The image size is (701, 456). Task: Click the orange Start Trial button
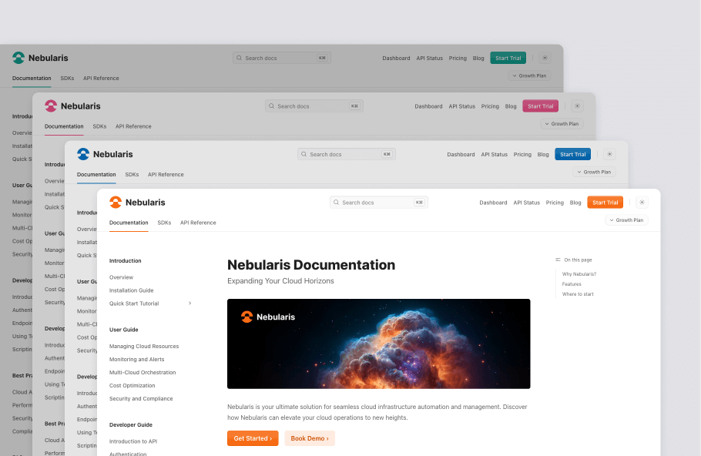click(x=605, y=202)
